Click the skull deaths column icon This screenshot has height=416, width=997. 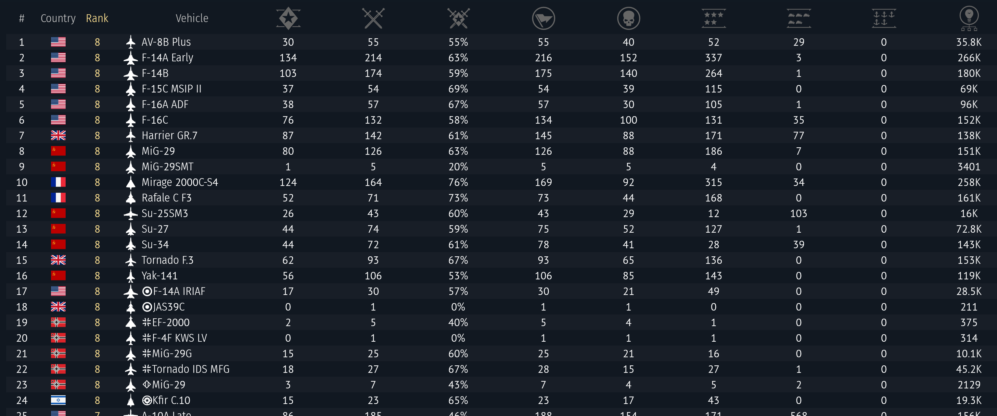pyautogui.click(x=628, y=18)
